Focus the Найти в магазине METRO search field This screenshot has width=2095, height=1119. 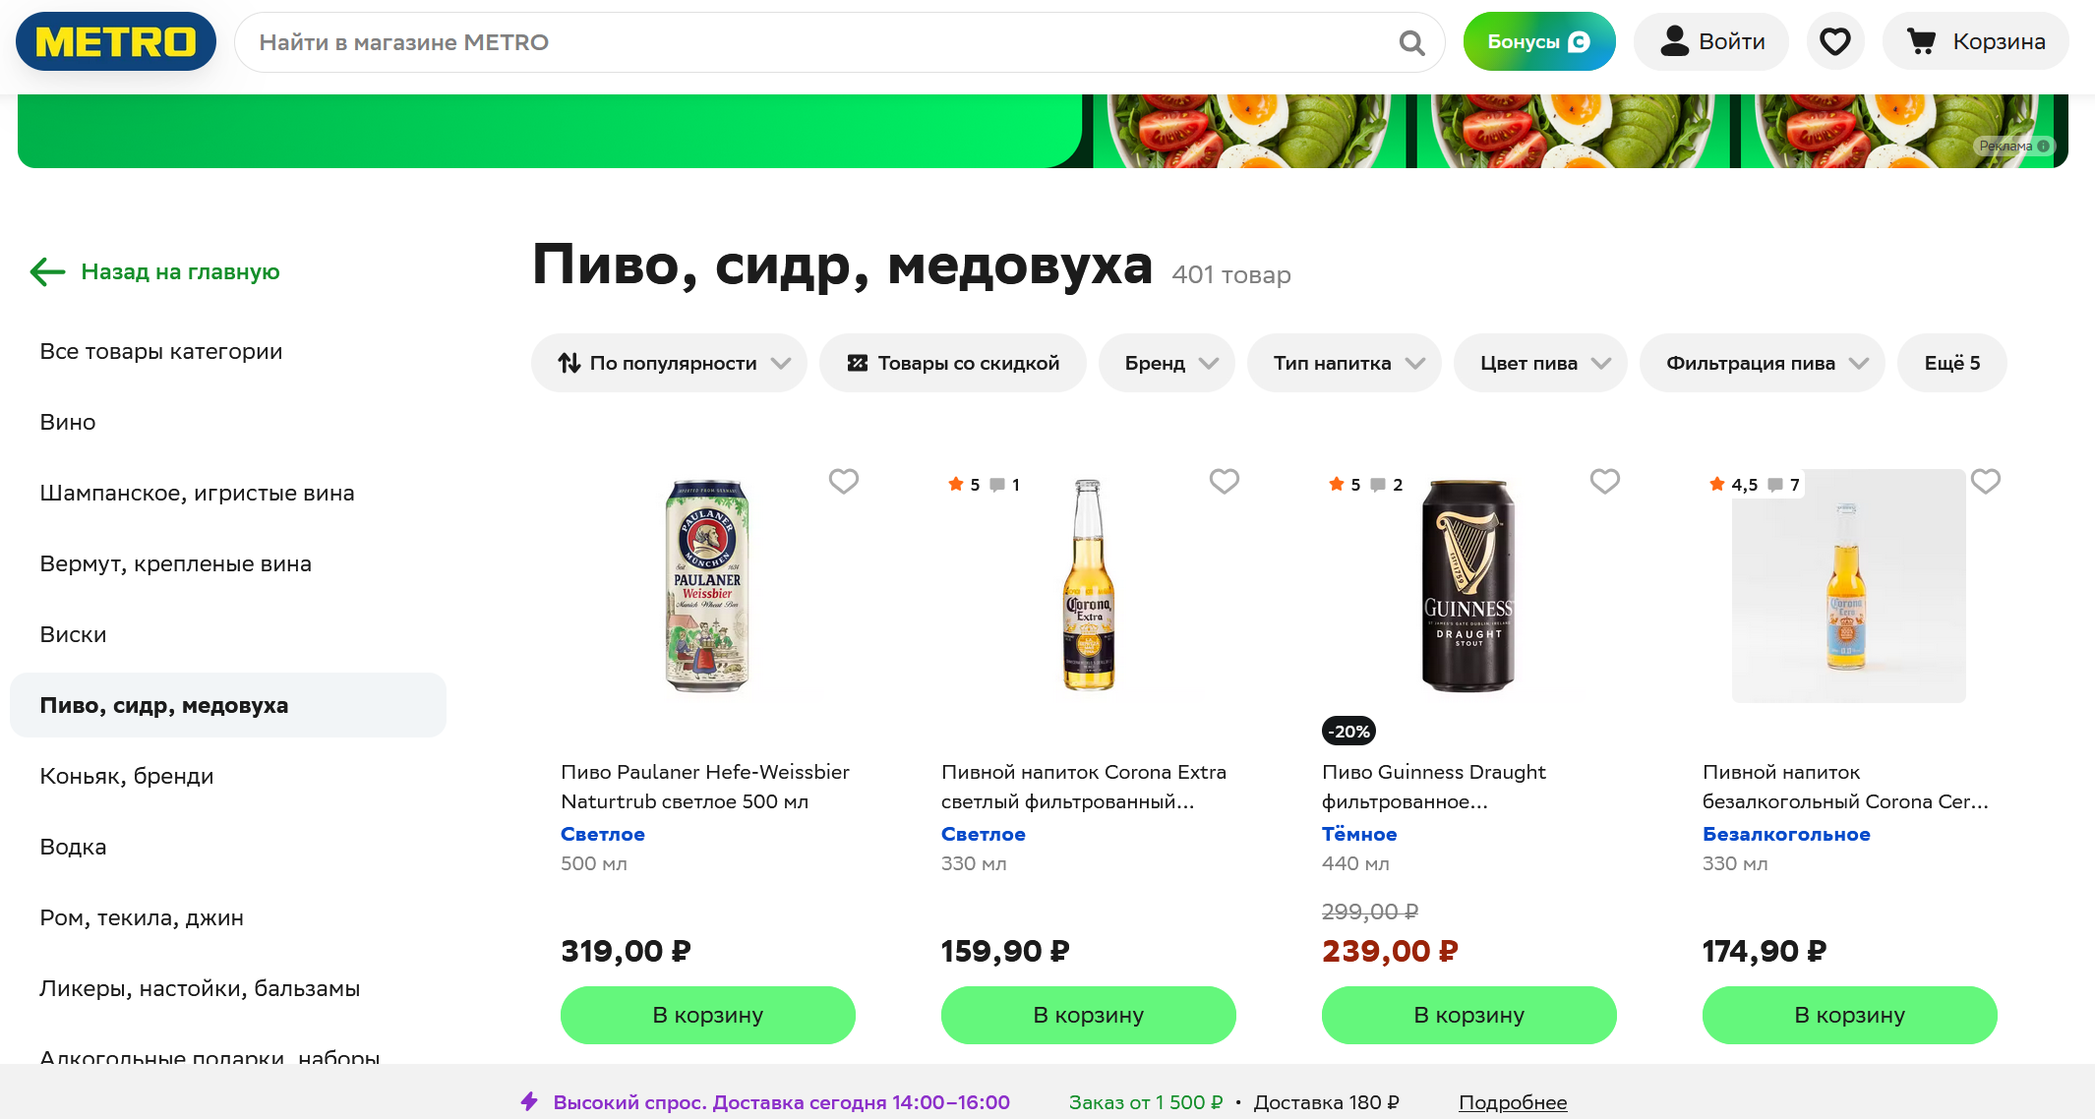[816, 42]
